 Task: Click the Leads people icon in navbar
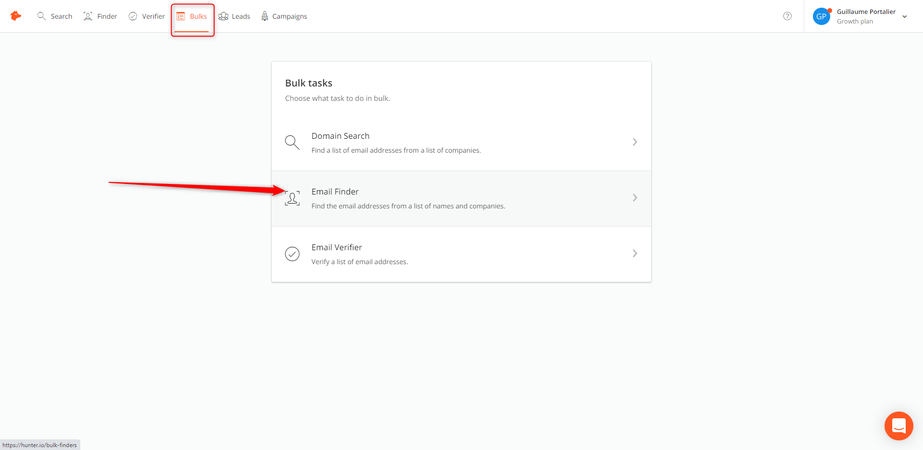tap(224, 16)
